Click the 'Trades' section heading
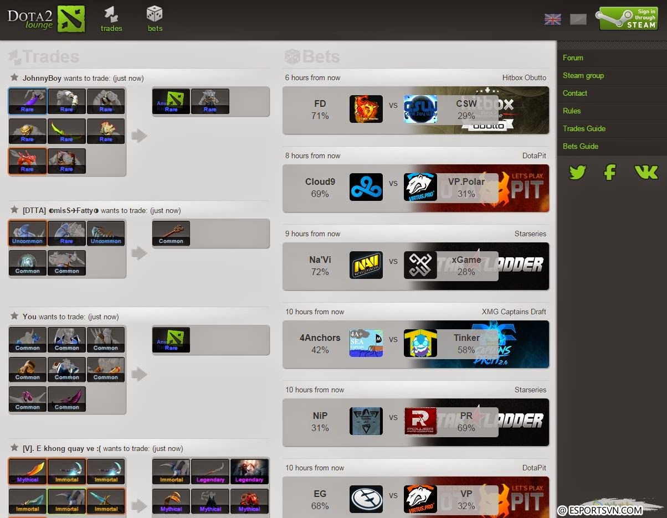This screenshot has height=518, width=667. [x=44, y=56]
